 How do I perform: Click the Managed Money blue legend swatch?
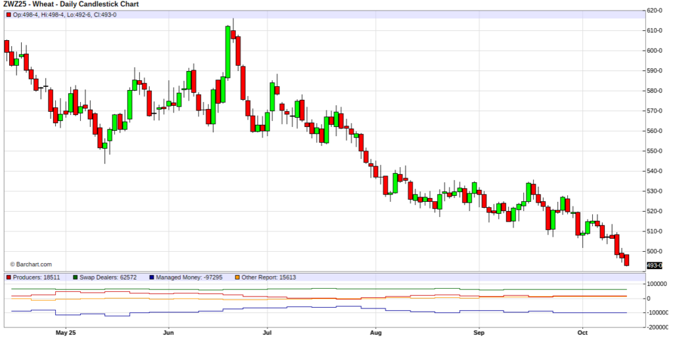[x=152, y=278]
